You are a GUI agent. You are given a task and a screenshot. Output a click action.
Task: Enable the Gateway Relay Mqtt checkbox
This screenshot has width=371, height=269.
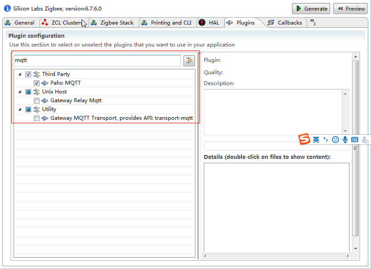(36, 100)
